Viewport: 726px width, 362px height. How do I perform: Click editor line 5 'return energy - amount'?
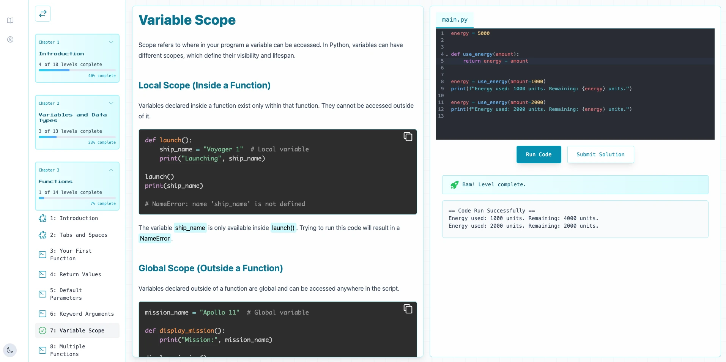tap(495, 61)
